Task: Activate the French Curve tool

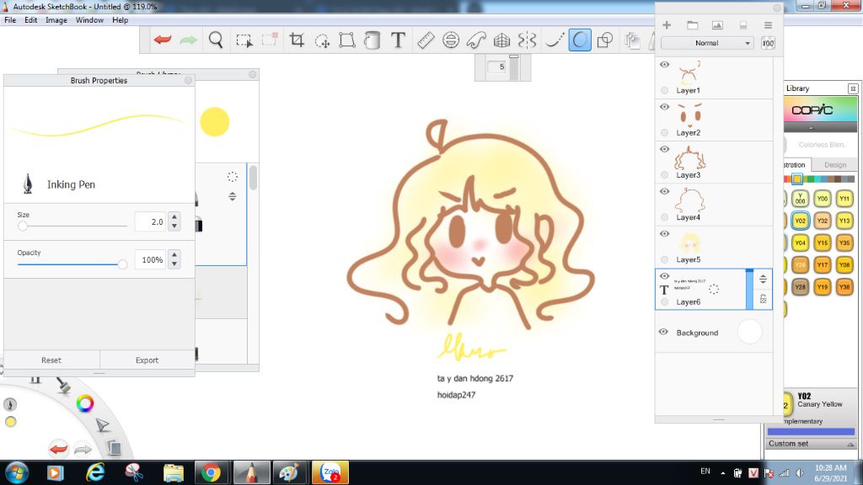Action: click(476, 40)
